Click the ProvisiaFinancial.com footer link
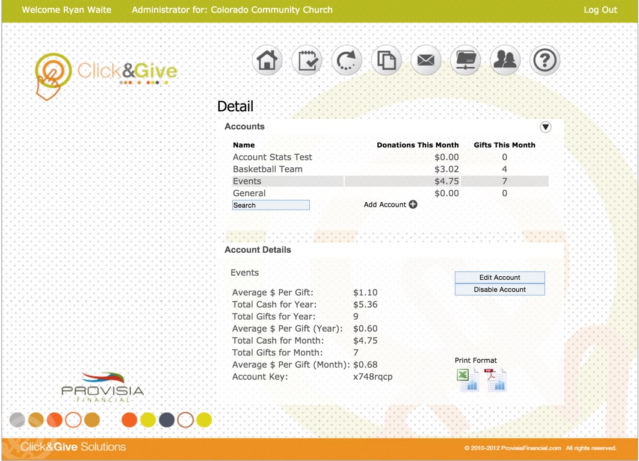 [531, 448]
